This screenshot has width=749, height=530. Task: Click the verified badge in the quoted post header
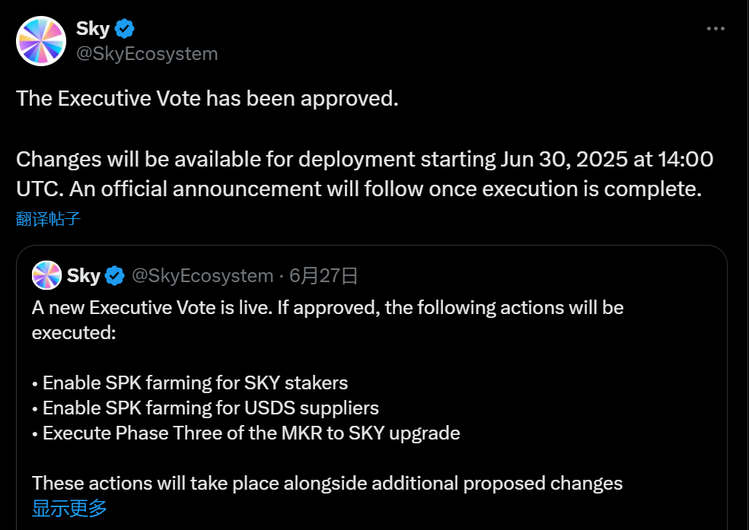[x=115, y=275]
